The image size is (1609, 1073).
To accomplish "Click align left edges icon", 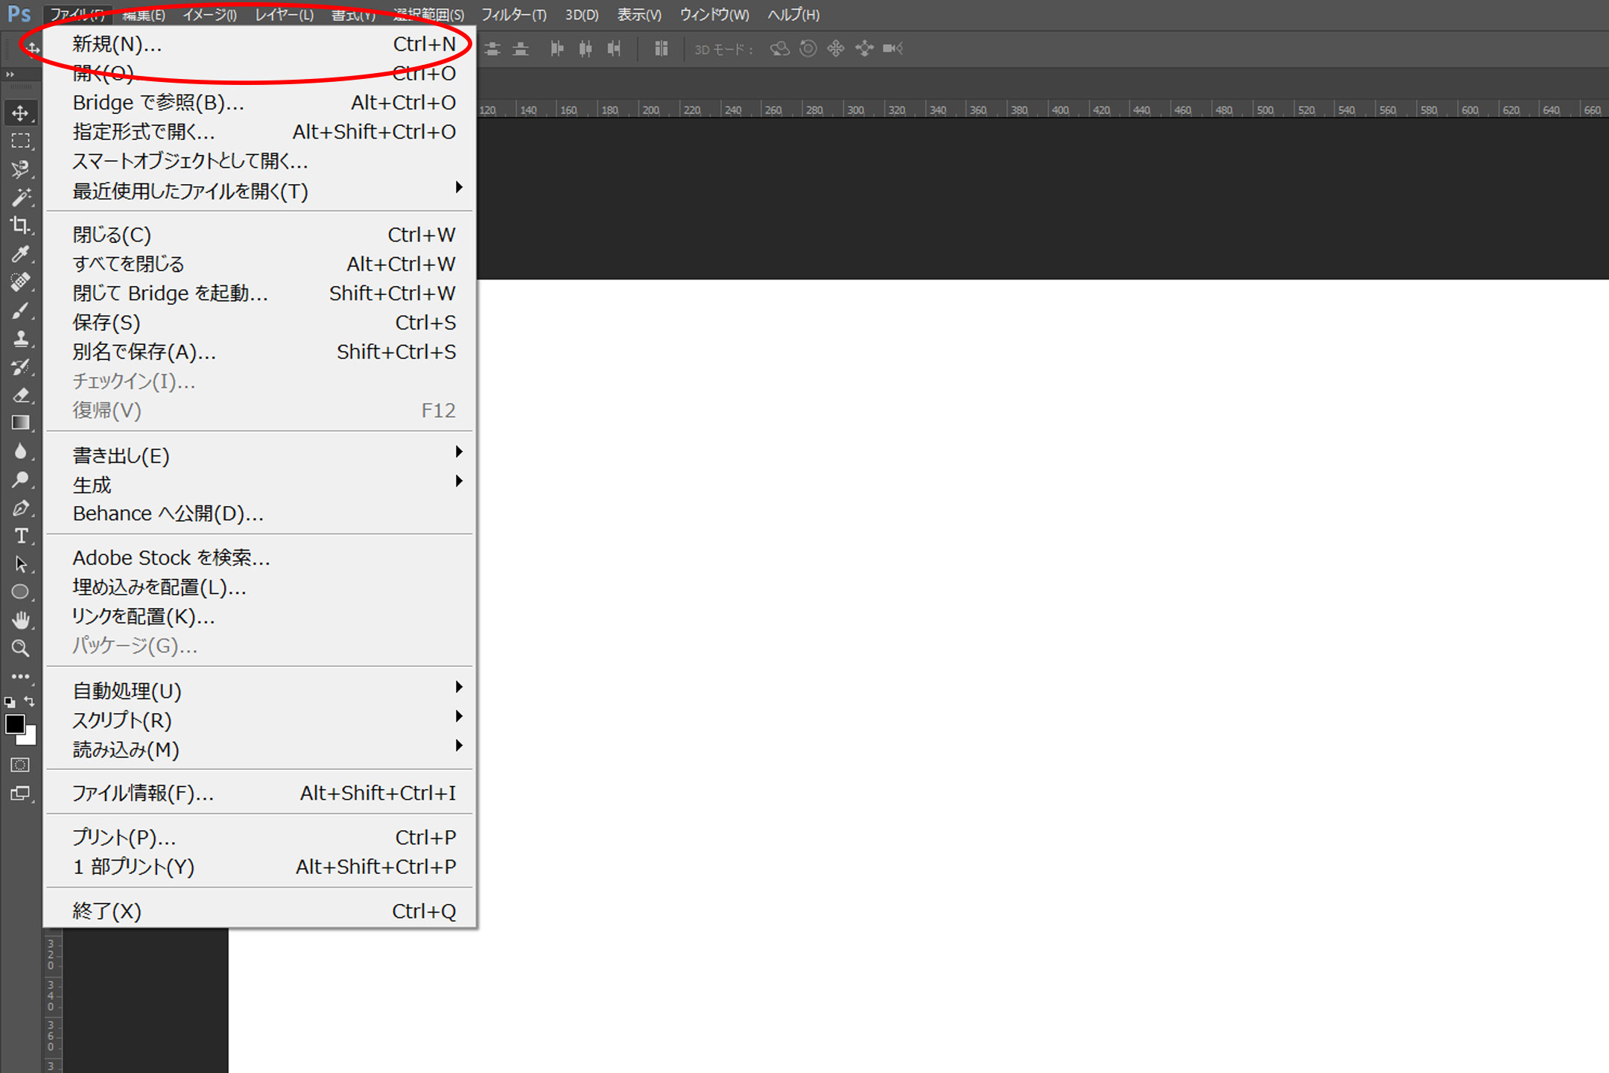I will pos(556,49).
